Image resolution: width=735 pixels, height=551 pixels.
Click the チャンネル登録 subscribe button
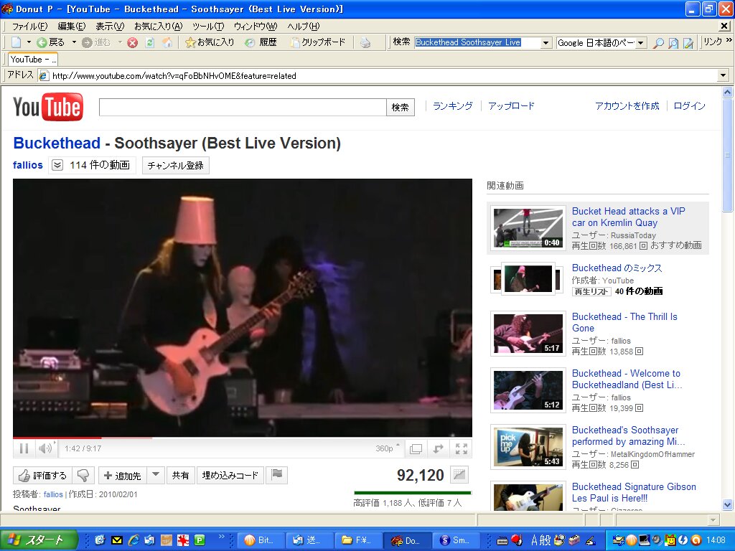175,166
